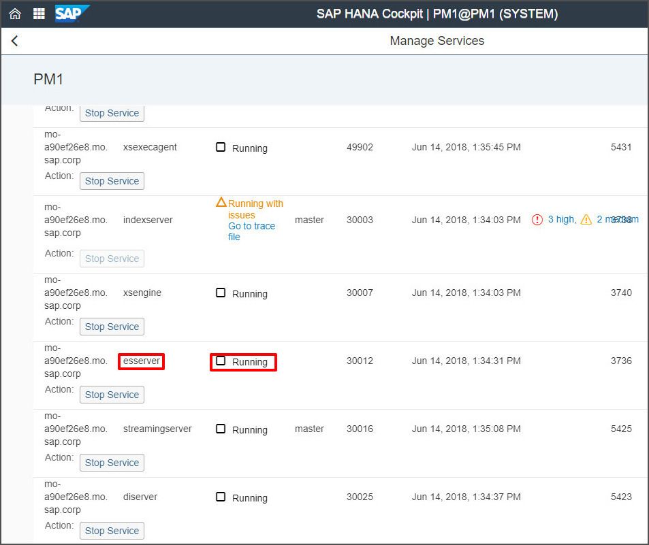The height and width of the screenshot is (545, 649).
Task: Click the xsengine status square icon
Action: tap(221, 293)
